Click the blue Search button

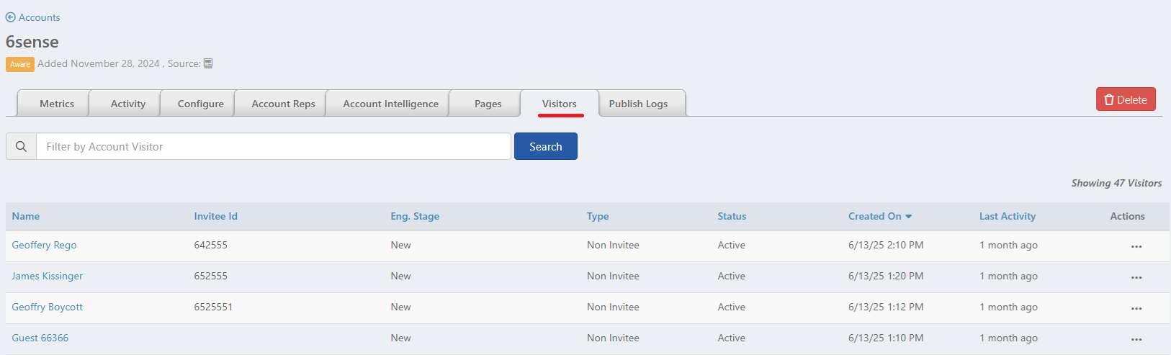[x=546, y=146]
